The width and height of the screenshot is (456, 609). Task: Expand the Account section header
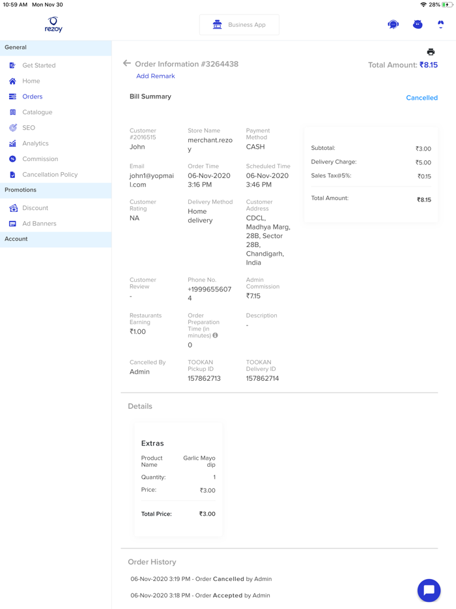[x=56, y=239]
